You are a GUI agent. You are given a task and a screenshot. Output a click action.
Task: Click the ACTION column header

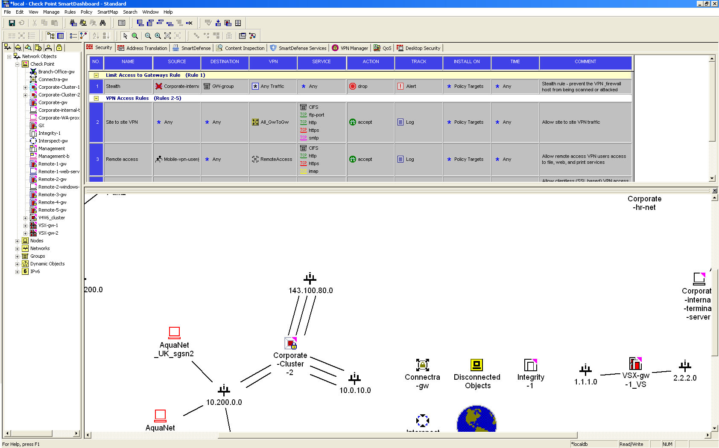pyautogui.click(x=371, y=62)
